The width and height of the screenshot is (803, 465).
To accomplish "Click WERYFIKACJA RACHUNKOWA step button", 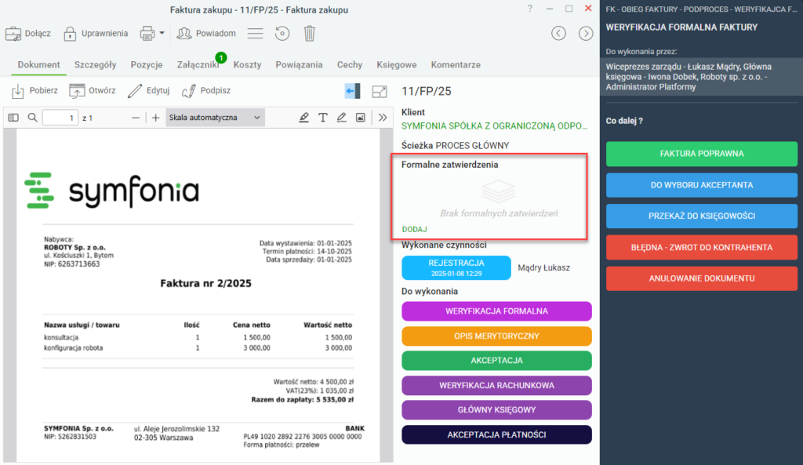I will coord(496,385).
